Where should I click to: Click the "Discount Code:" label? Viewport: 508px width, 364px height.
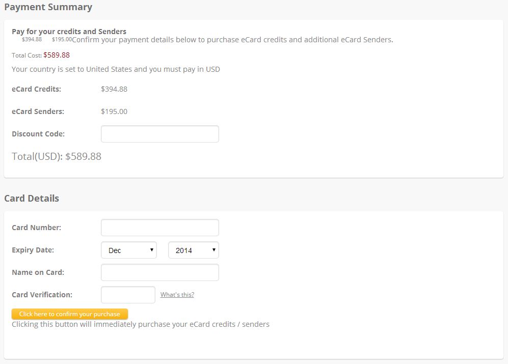[38, 134]
